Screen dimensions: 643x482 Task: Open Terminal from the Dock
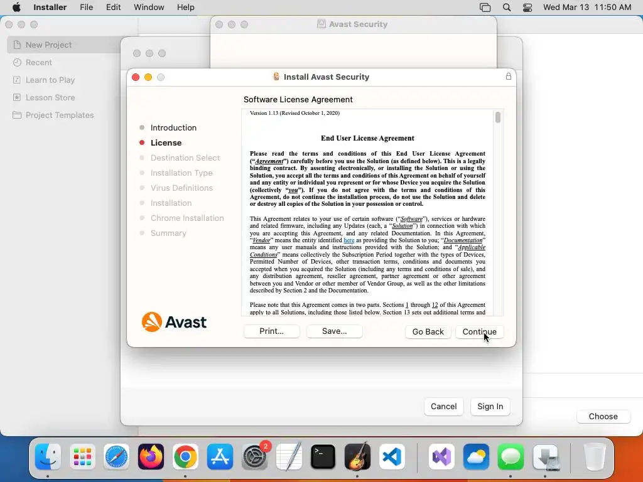point(323,457)
